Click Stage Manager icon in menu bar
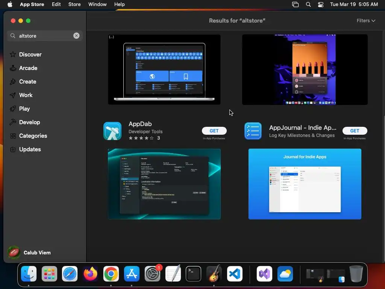 coord(295,4)
